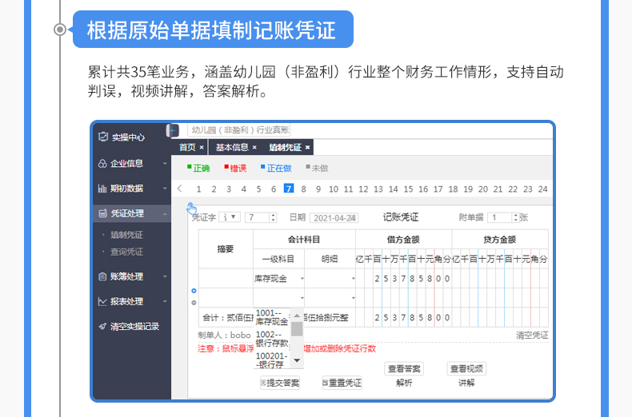This screenshot has width=632, height=417.
Task: Click the 提交答案 button
Action: tap(279, 383)
